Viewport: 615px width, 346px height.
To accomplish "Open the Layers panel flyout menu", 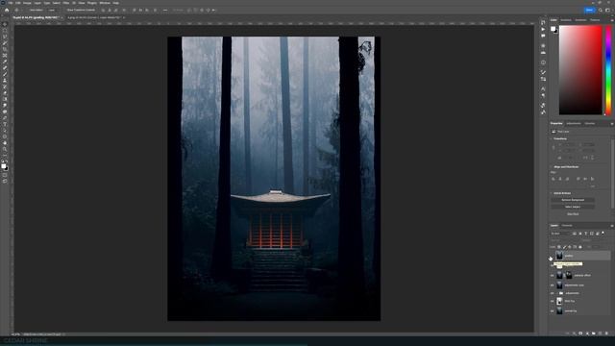I will tap(611, 226).
